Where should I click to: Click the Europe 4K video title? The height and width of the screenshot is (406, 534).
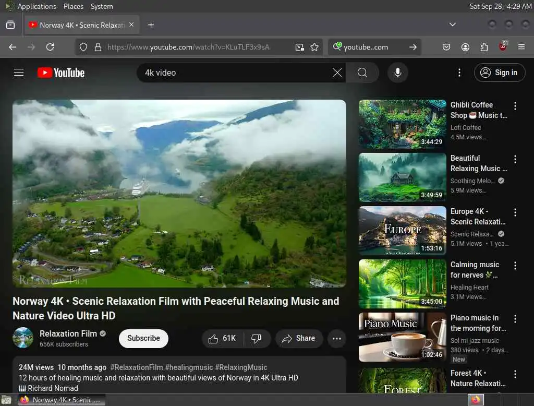click(x=478, y=217)
